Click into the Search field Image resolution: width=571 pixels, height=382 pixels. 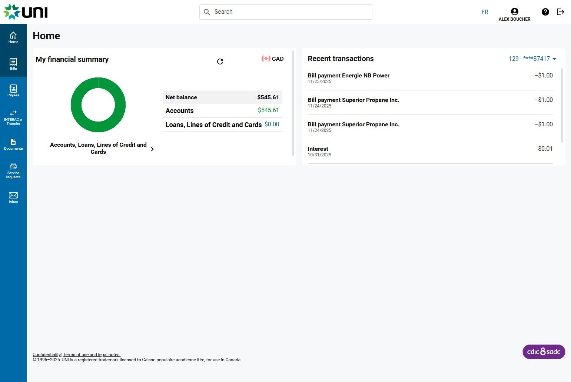[286, 12]
